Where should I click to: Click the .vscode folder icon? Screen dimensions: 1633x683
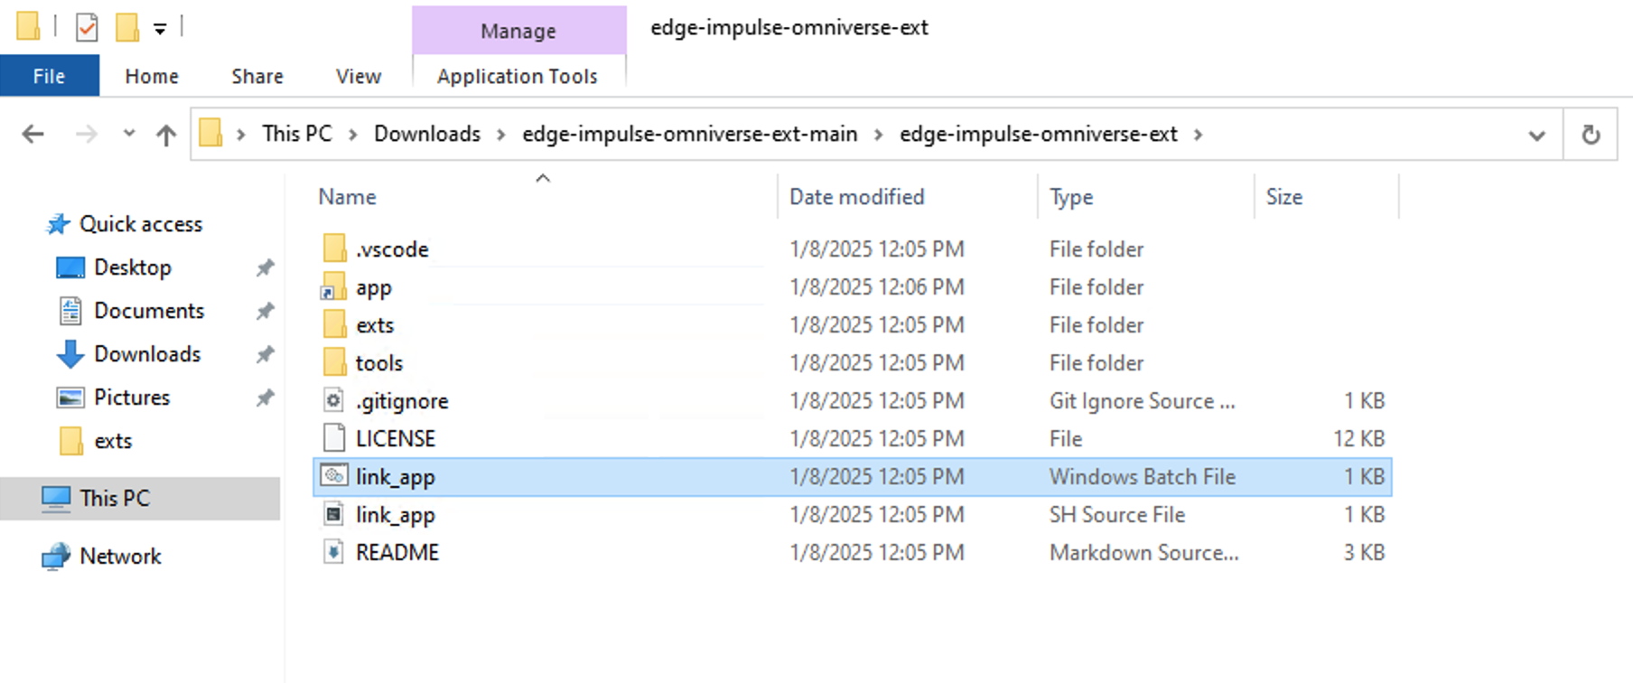tap(334, 248)
